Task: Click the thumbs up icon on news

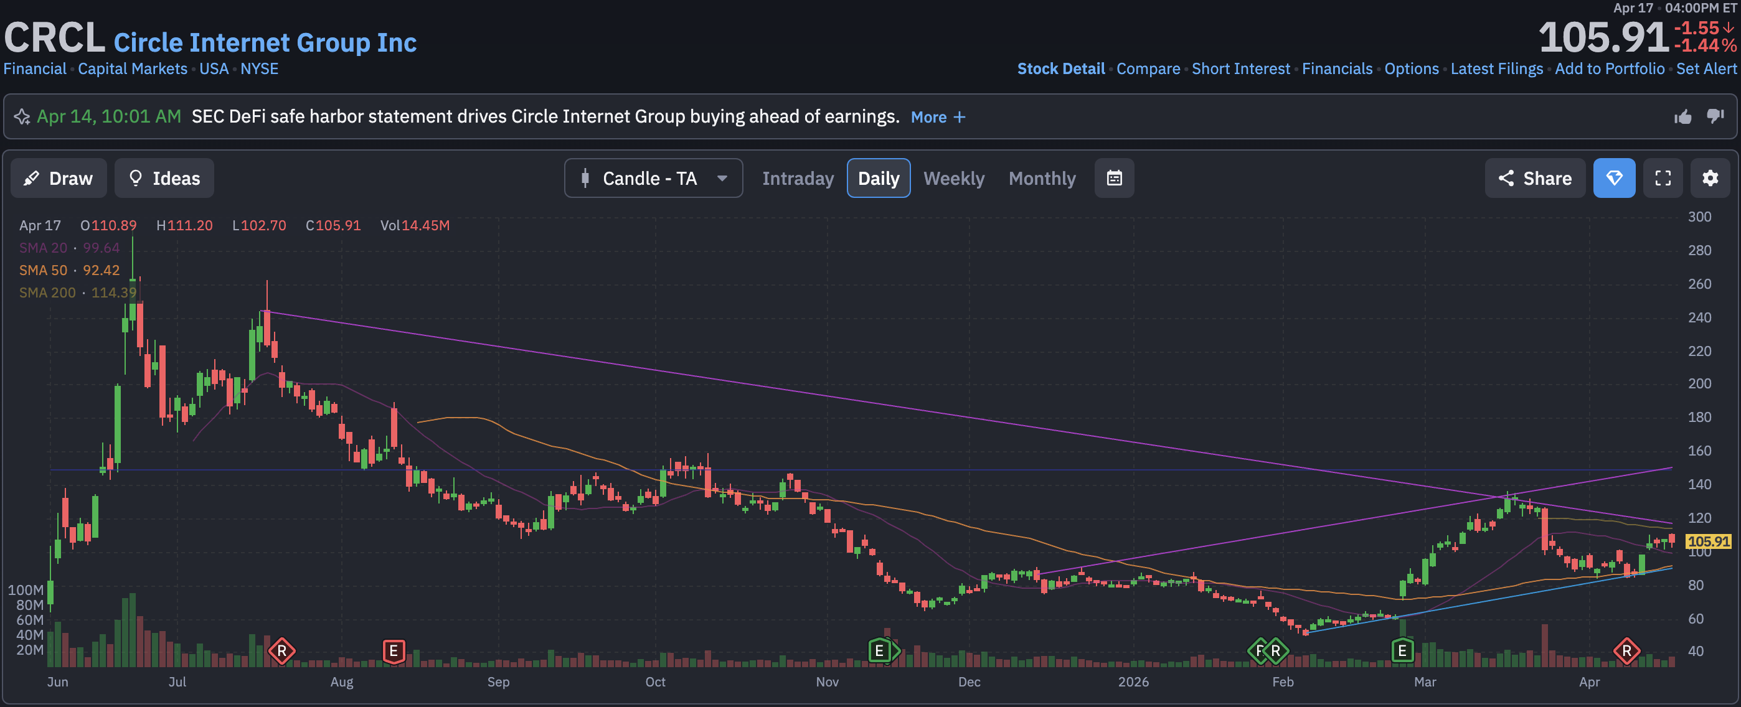Action: coord(1682,117)
